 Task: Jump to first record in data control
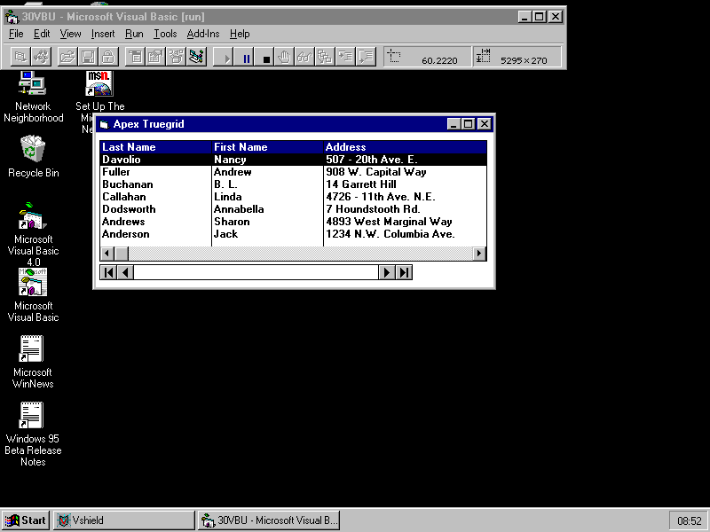pos(109,272)
